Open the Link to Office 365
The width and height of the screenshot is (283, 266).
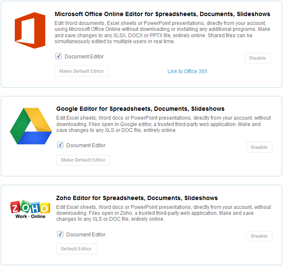point(187,71)
